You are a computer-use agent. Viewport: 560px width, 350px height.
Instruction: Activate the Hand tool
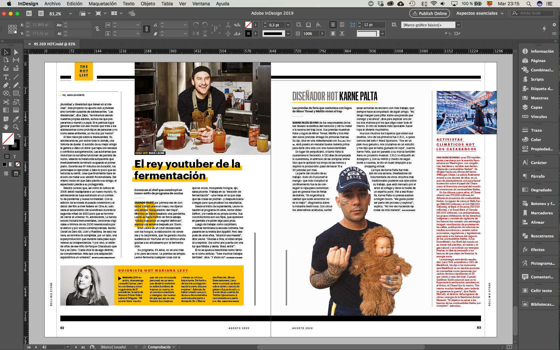pyautogui.click(x=6, y=127)
